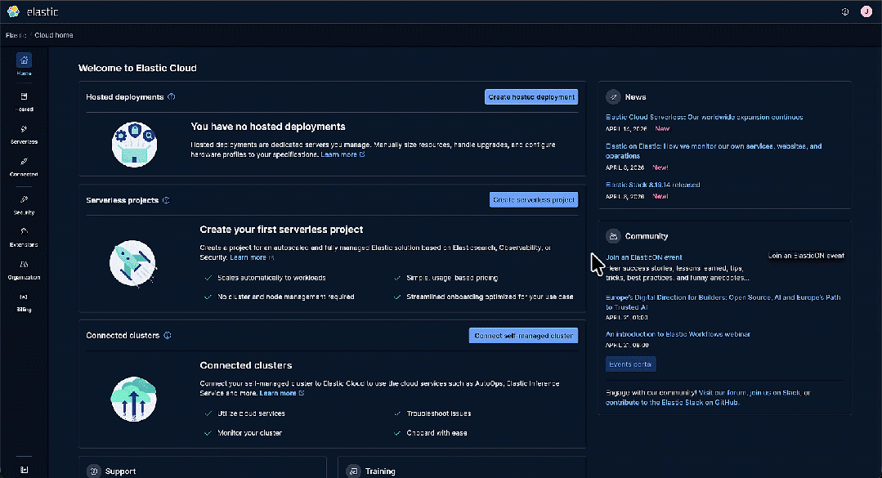Click 'You have no hosted deployments' heading

(268, 127)
